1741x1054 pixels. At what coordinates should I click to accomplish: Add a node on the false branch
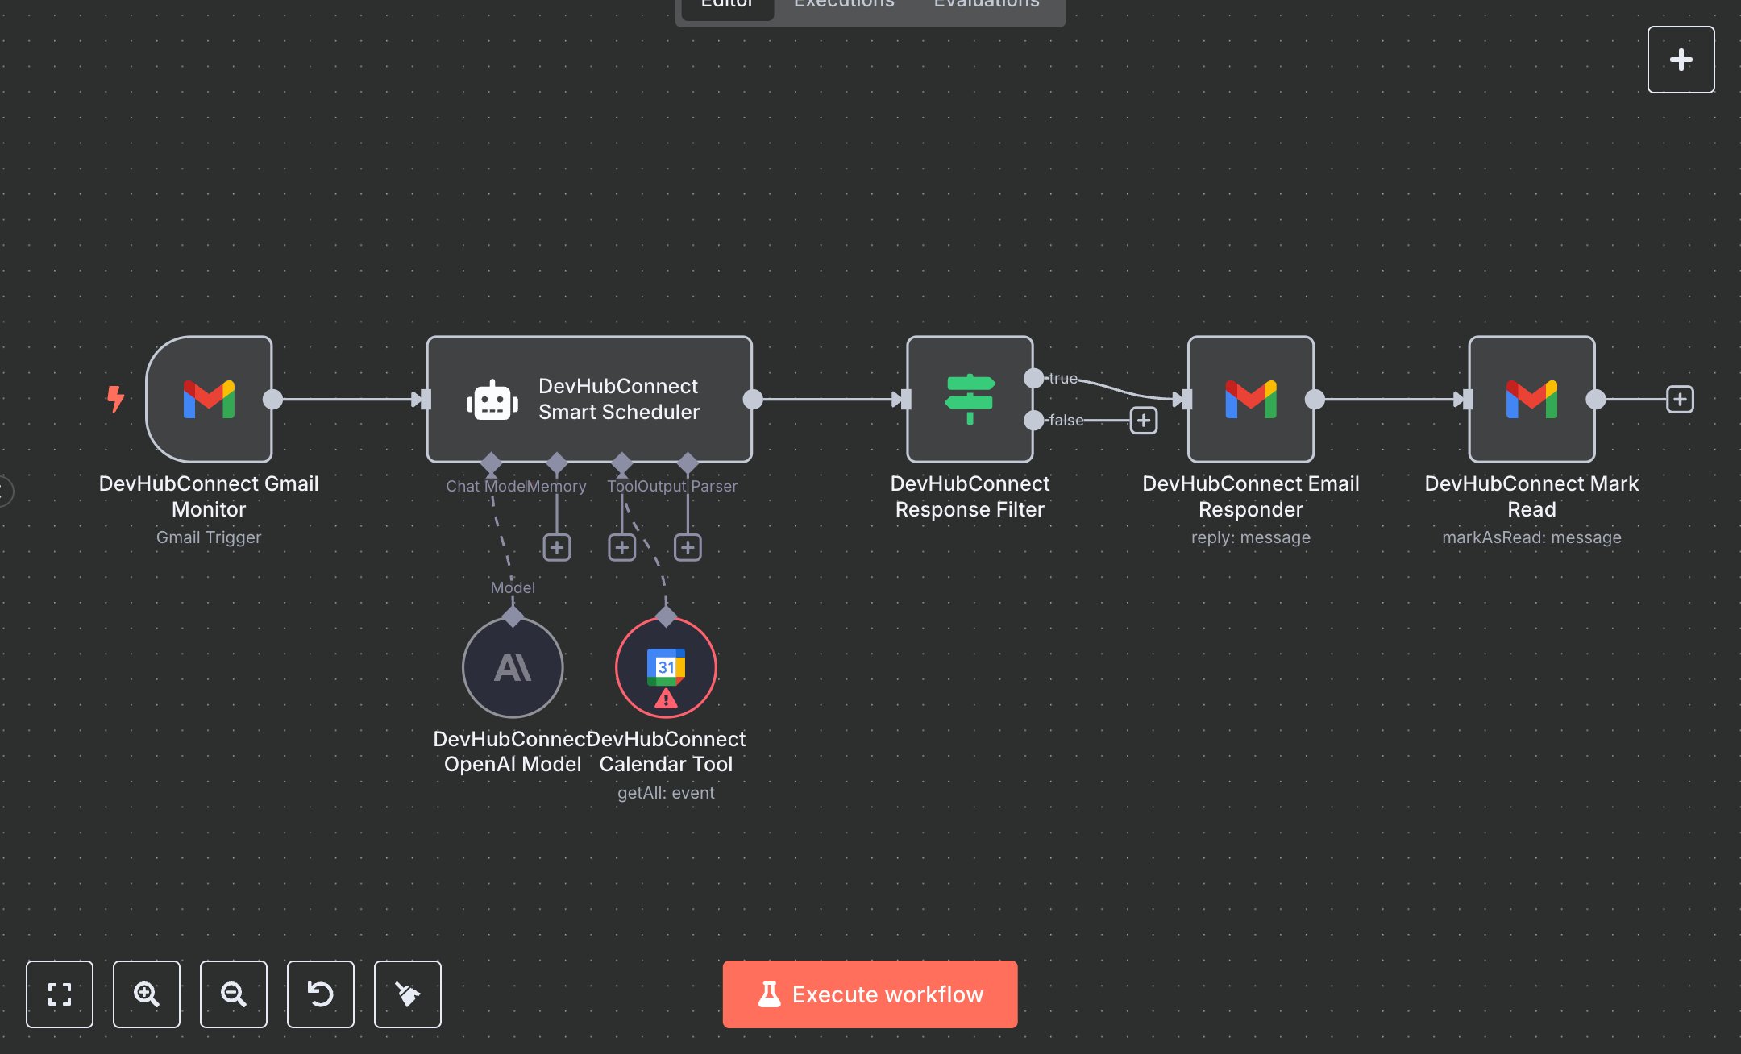[1144, 421]
